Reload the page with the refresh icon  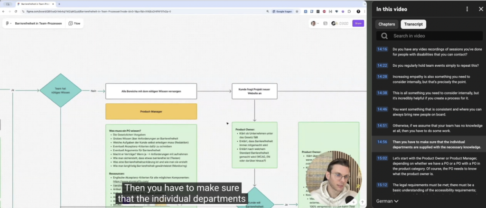coord(16,11)
